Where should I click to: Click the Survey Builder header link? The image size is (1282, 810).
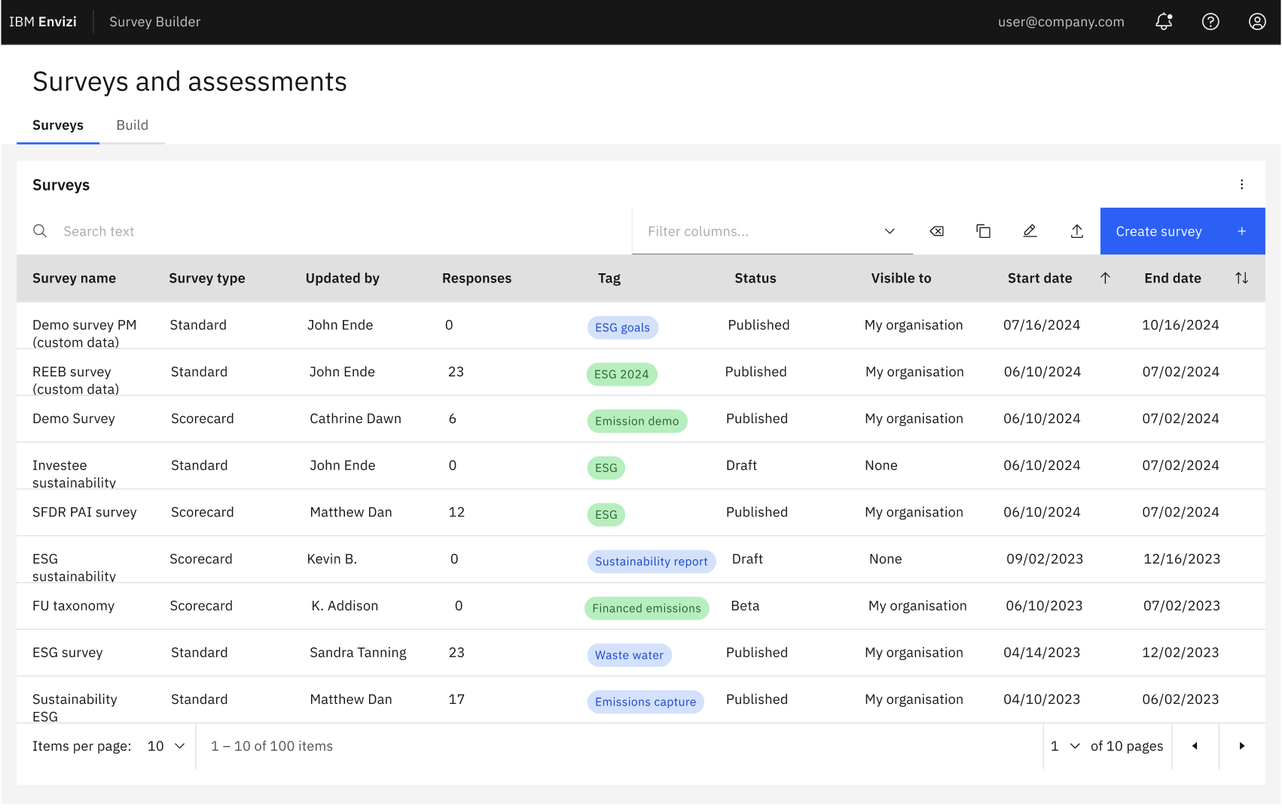[154, 22]
